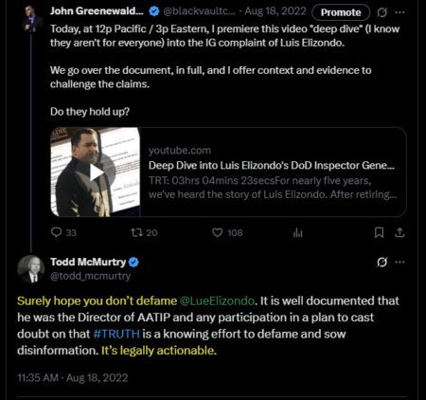The image size is (426, 400).
Task: Click the Promote button
Action: tap(341, 12)
